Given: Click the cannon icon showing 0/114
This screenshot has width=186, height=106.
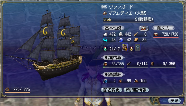Looking at the screenshot, I should pos(129,64).
